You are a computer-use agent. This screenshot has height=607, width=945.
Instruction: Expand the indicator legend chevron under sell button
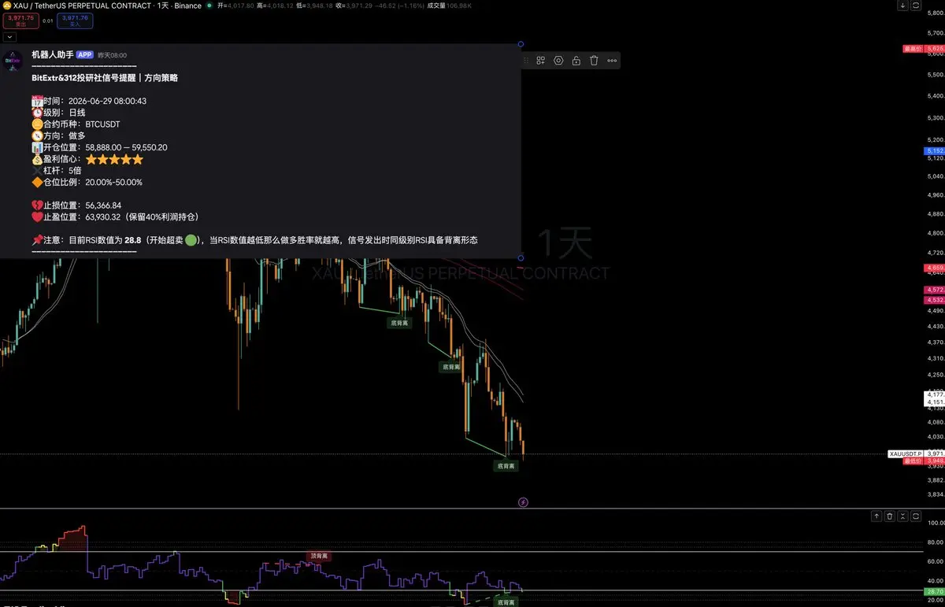tap(9, 36)
